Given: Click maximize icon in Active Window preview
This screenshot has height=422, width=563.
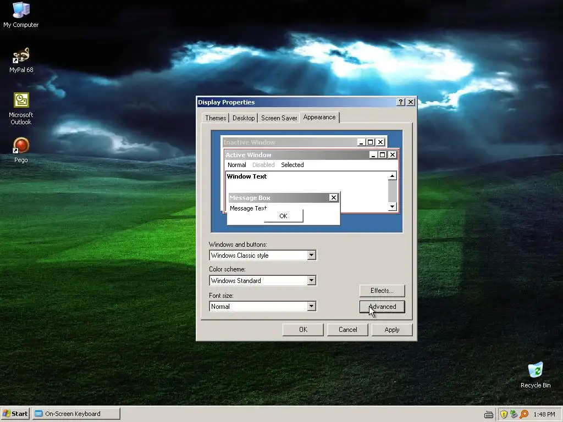Looking at the screenshot, I should pos(383,154).
